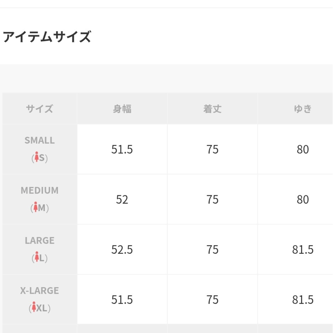
Task: Click the 着丈 column header
Action: tap(212, 109)
